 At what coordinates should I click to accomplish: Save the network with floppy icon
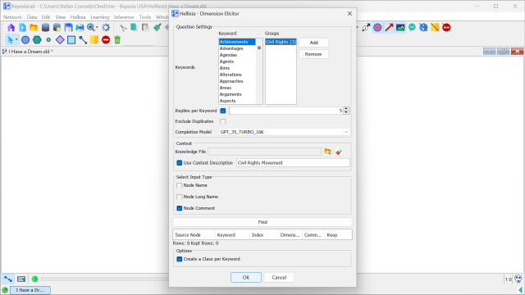click(68, 27)
